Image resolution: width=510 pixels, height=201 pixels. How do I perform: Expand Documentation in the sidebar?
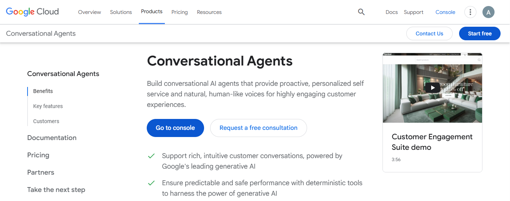coord(52,138)
